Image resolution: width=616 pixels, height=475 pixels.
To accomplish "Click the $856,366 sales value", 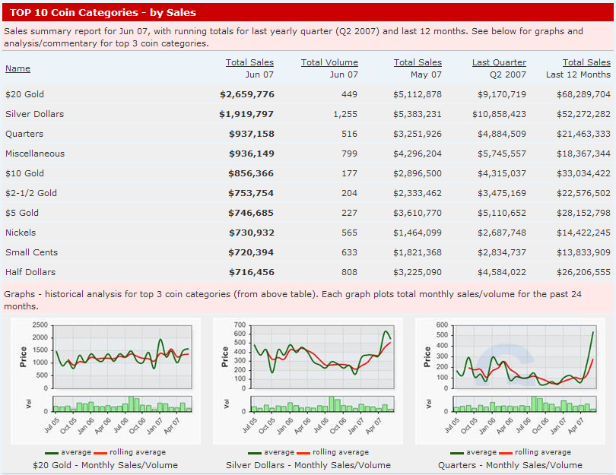I will point(251,173).
